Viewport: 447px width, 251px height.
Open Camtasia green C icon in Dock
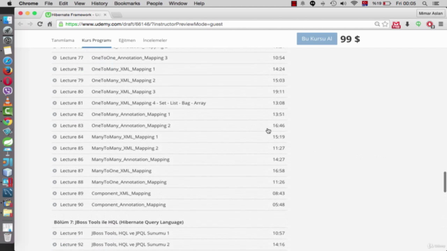click(8, 112)
